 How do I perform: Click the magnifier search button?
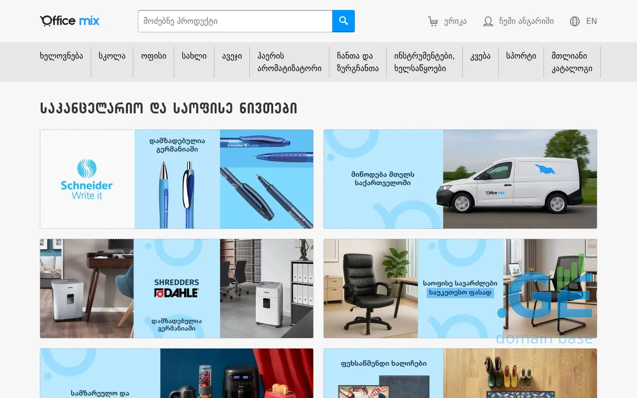coord(343,21)
